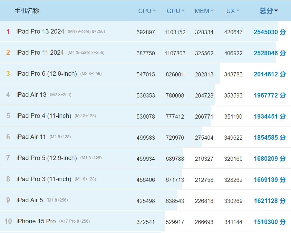Open the iPhone 15 Pro entry
Screen dimensions: 291x233
(36, 221)
